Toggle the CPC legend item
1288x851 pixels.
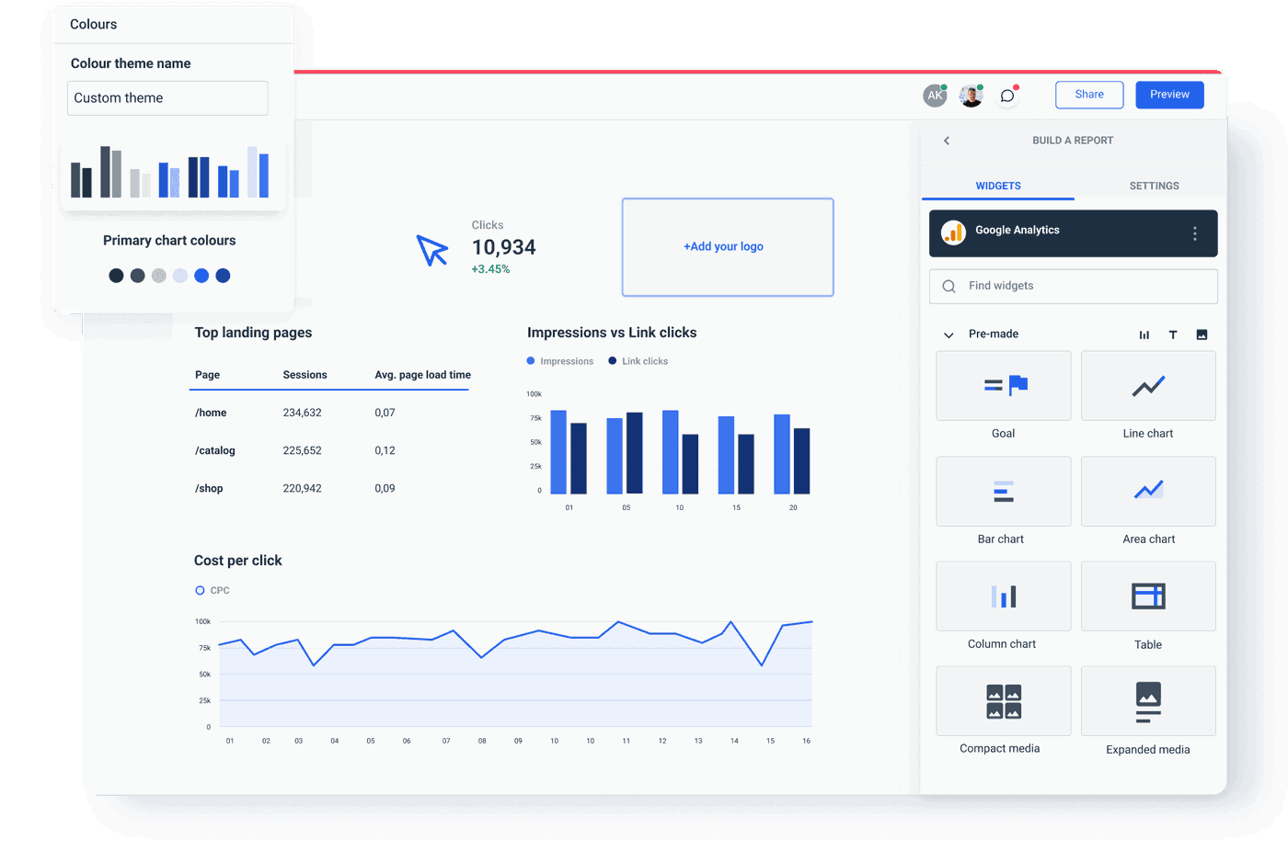213,590
